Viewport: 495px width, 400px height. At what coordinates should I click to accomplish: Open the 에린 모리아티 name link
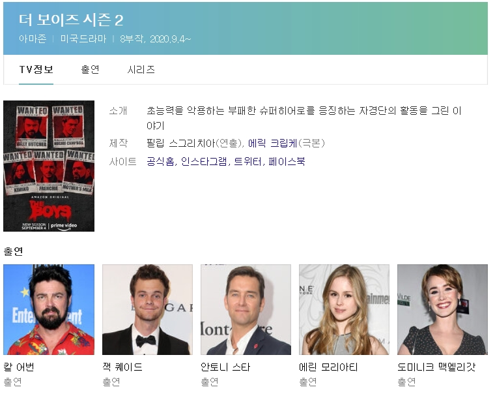click(328, 367)
